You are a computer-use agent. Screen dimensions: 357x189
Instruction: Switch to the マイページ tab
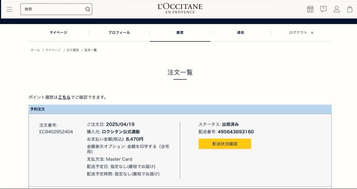click(x=59, y=33)
